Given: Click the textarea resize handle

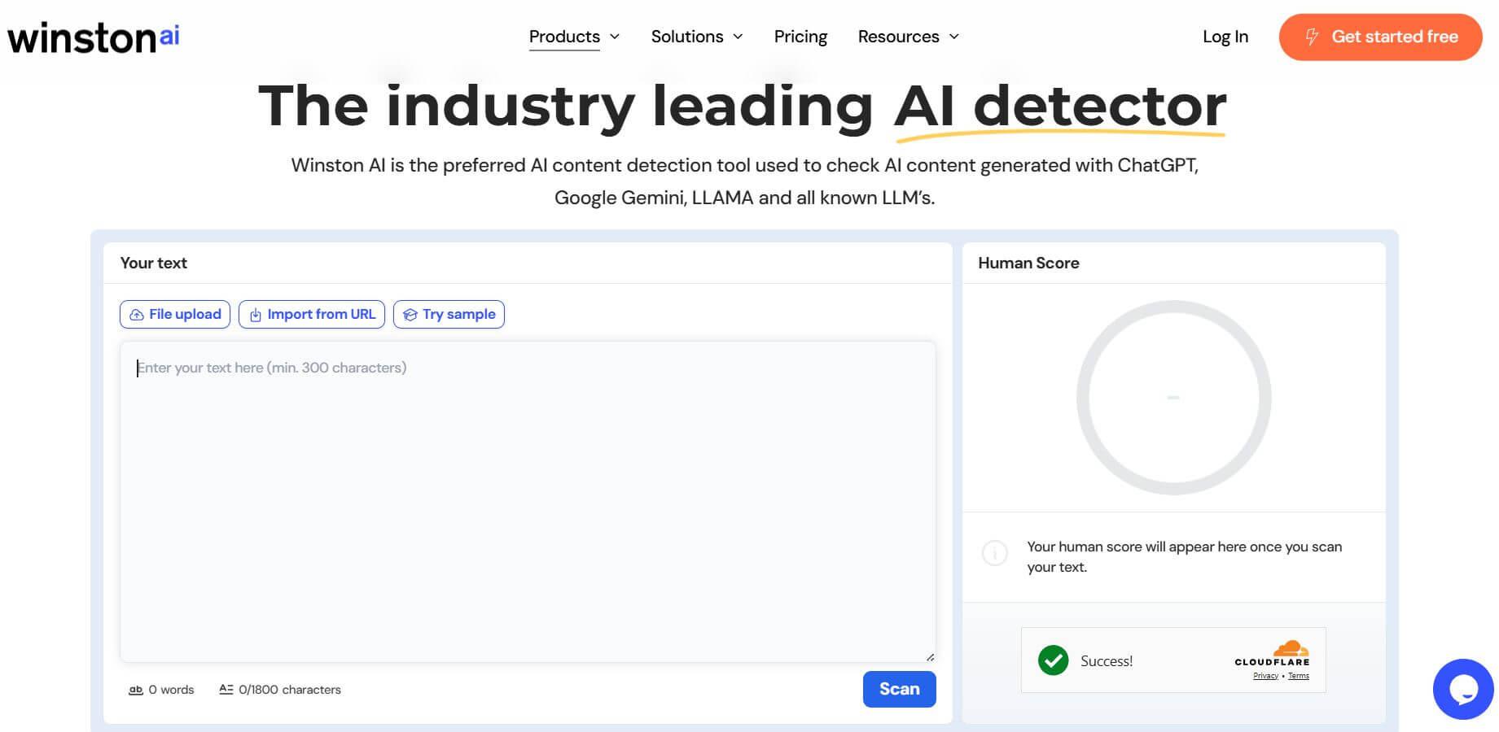Looking at the screenshot, I should (x=930, y=656).
